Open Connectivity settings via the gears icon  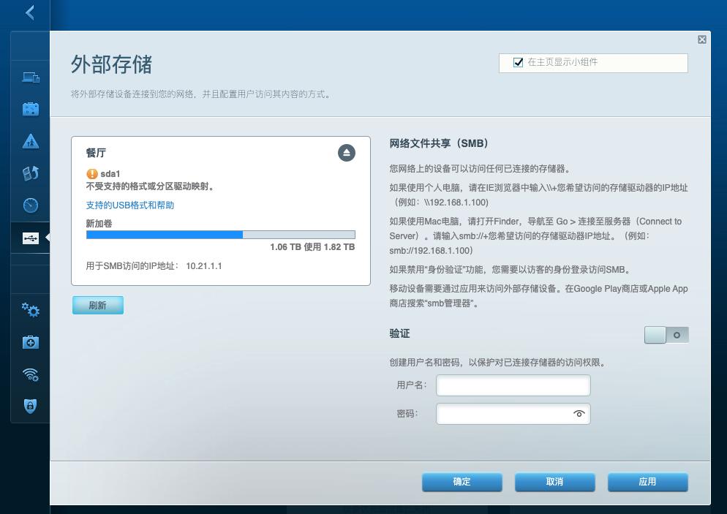pyautogui.click(x=30, y=311)
